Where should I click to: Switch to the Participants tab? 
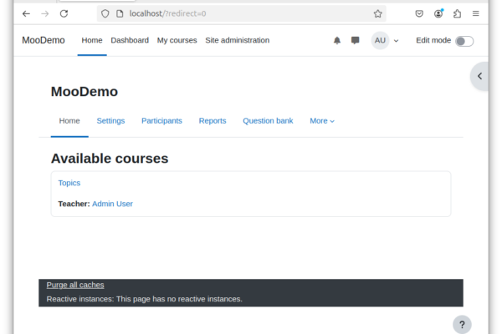coord(161,121)
